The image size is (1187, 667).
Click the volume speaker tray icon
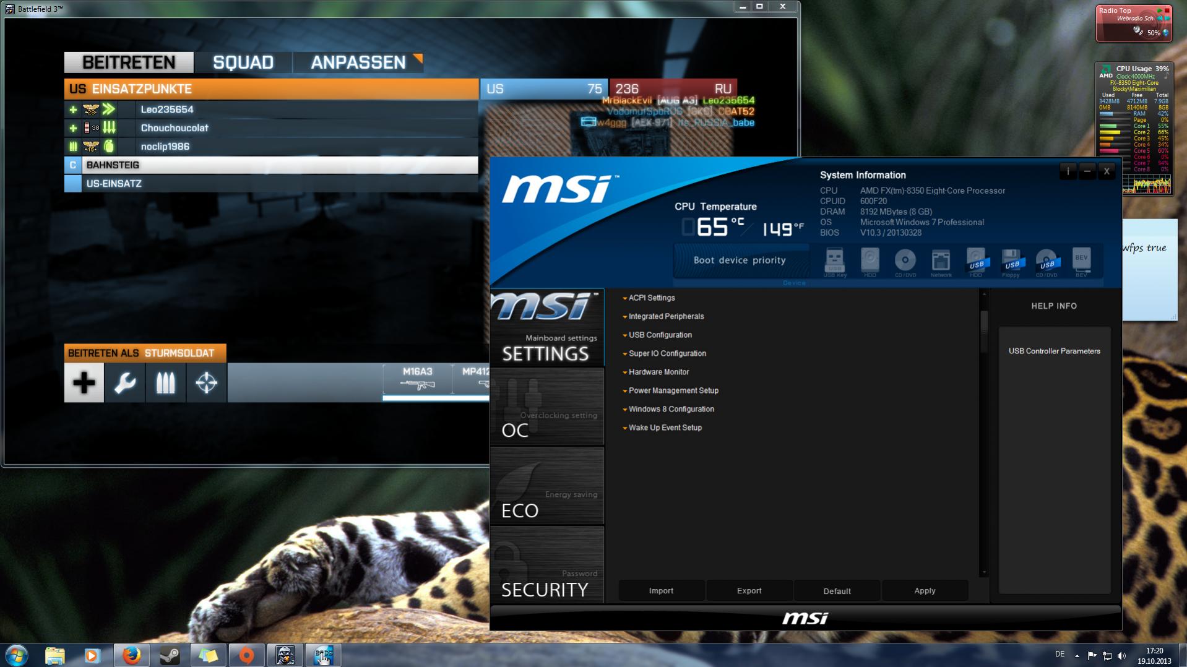click(x=1122, y=655)
